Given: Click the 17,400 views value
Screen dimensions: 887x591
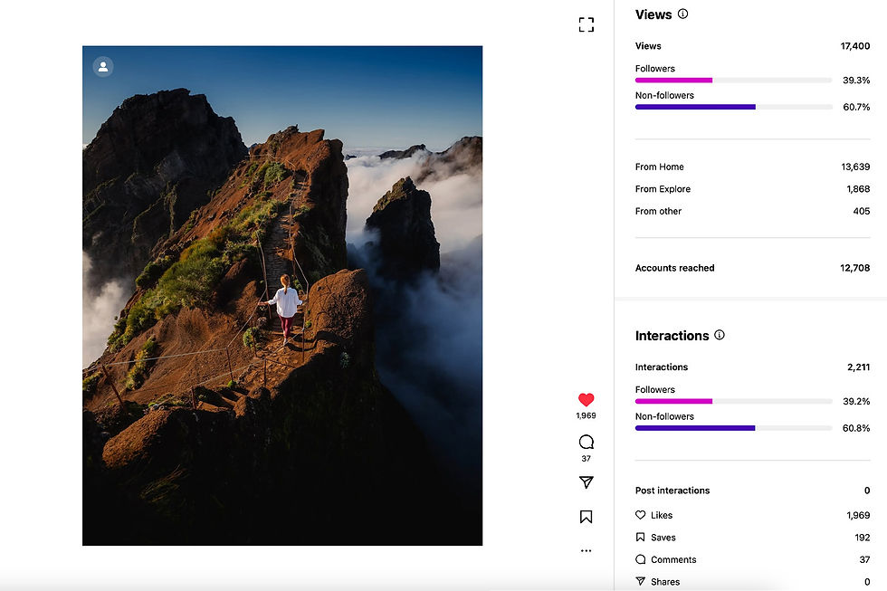Looking at the screenshot, I should [854, 46].
